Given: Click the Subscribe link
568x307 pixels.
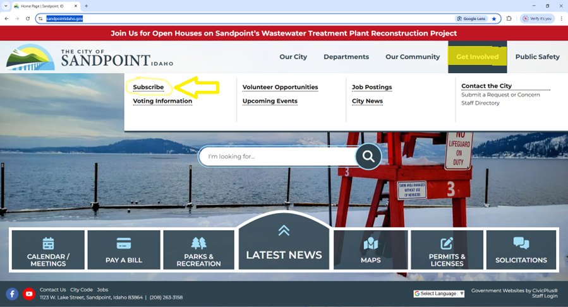Looking at the screenshot, I should point(148,87).
